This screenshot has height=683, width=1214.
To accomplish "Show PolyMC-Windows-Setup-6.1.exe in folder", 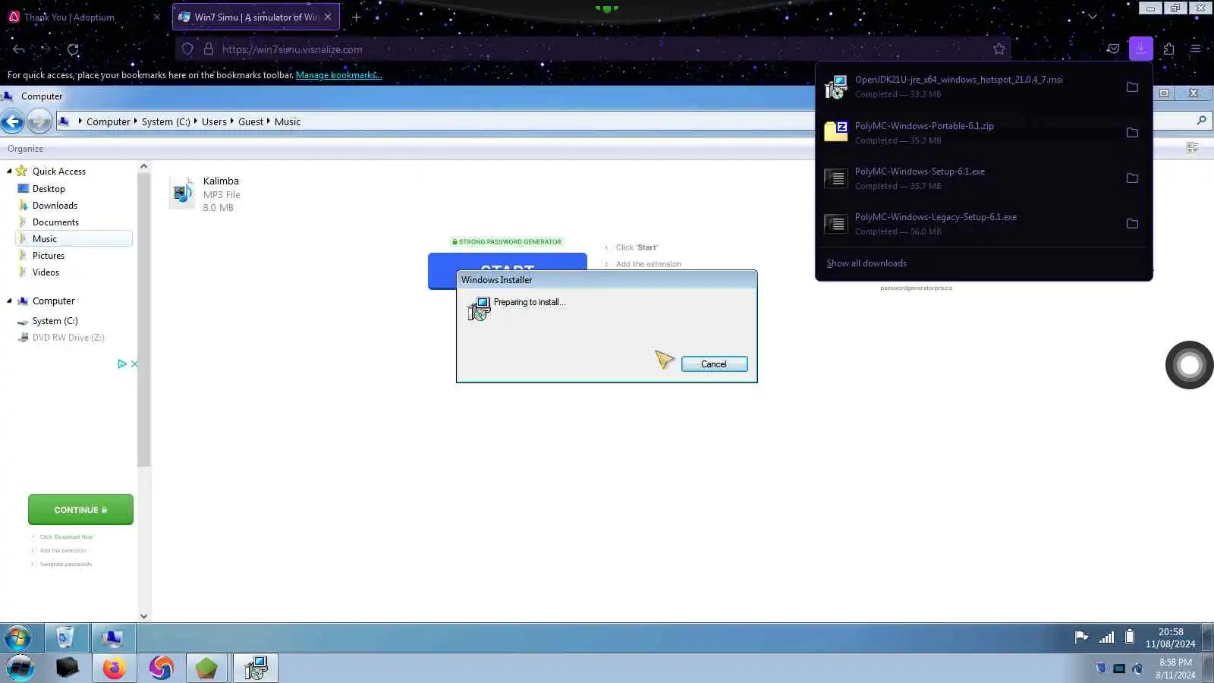I will click(x=1132, y=178).
